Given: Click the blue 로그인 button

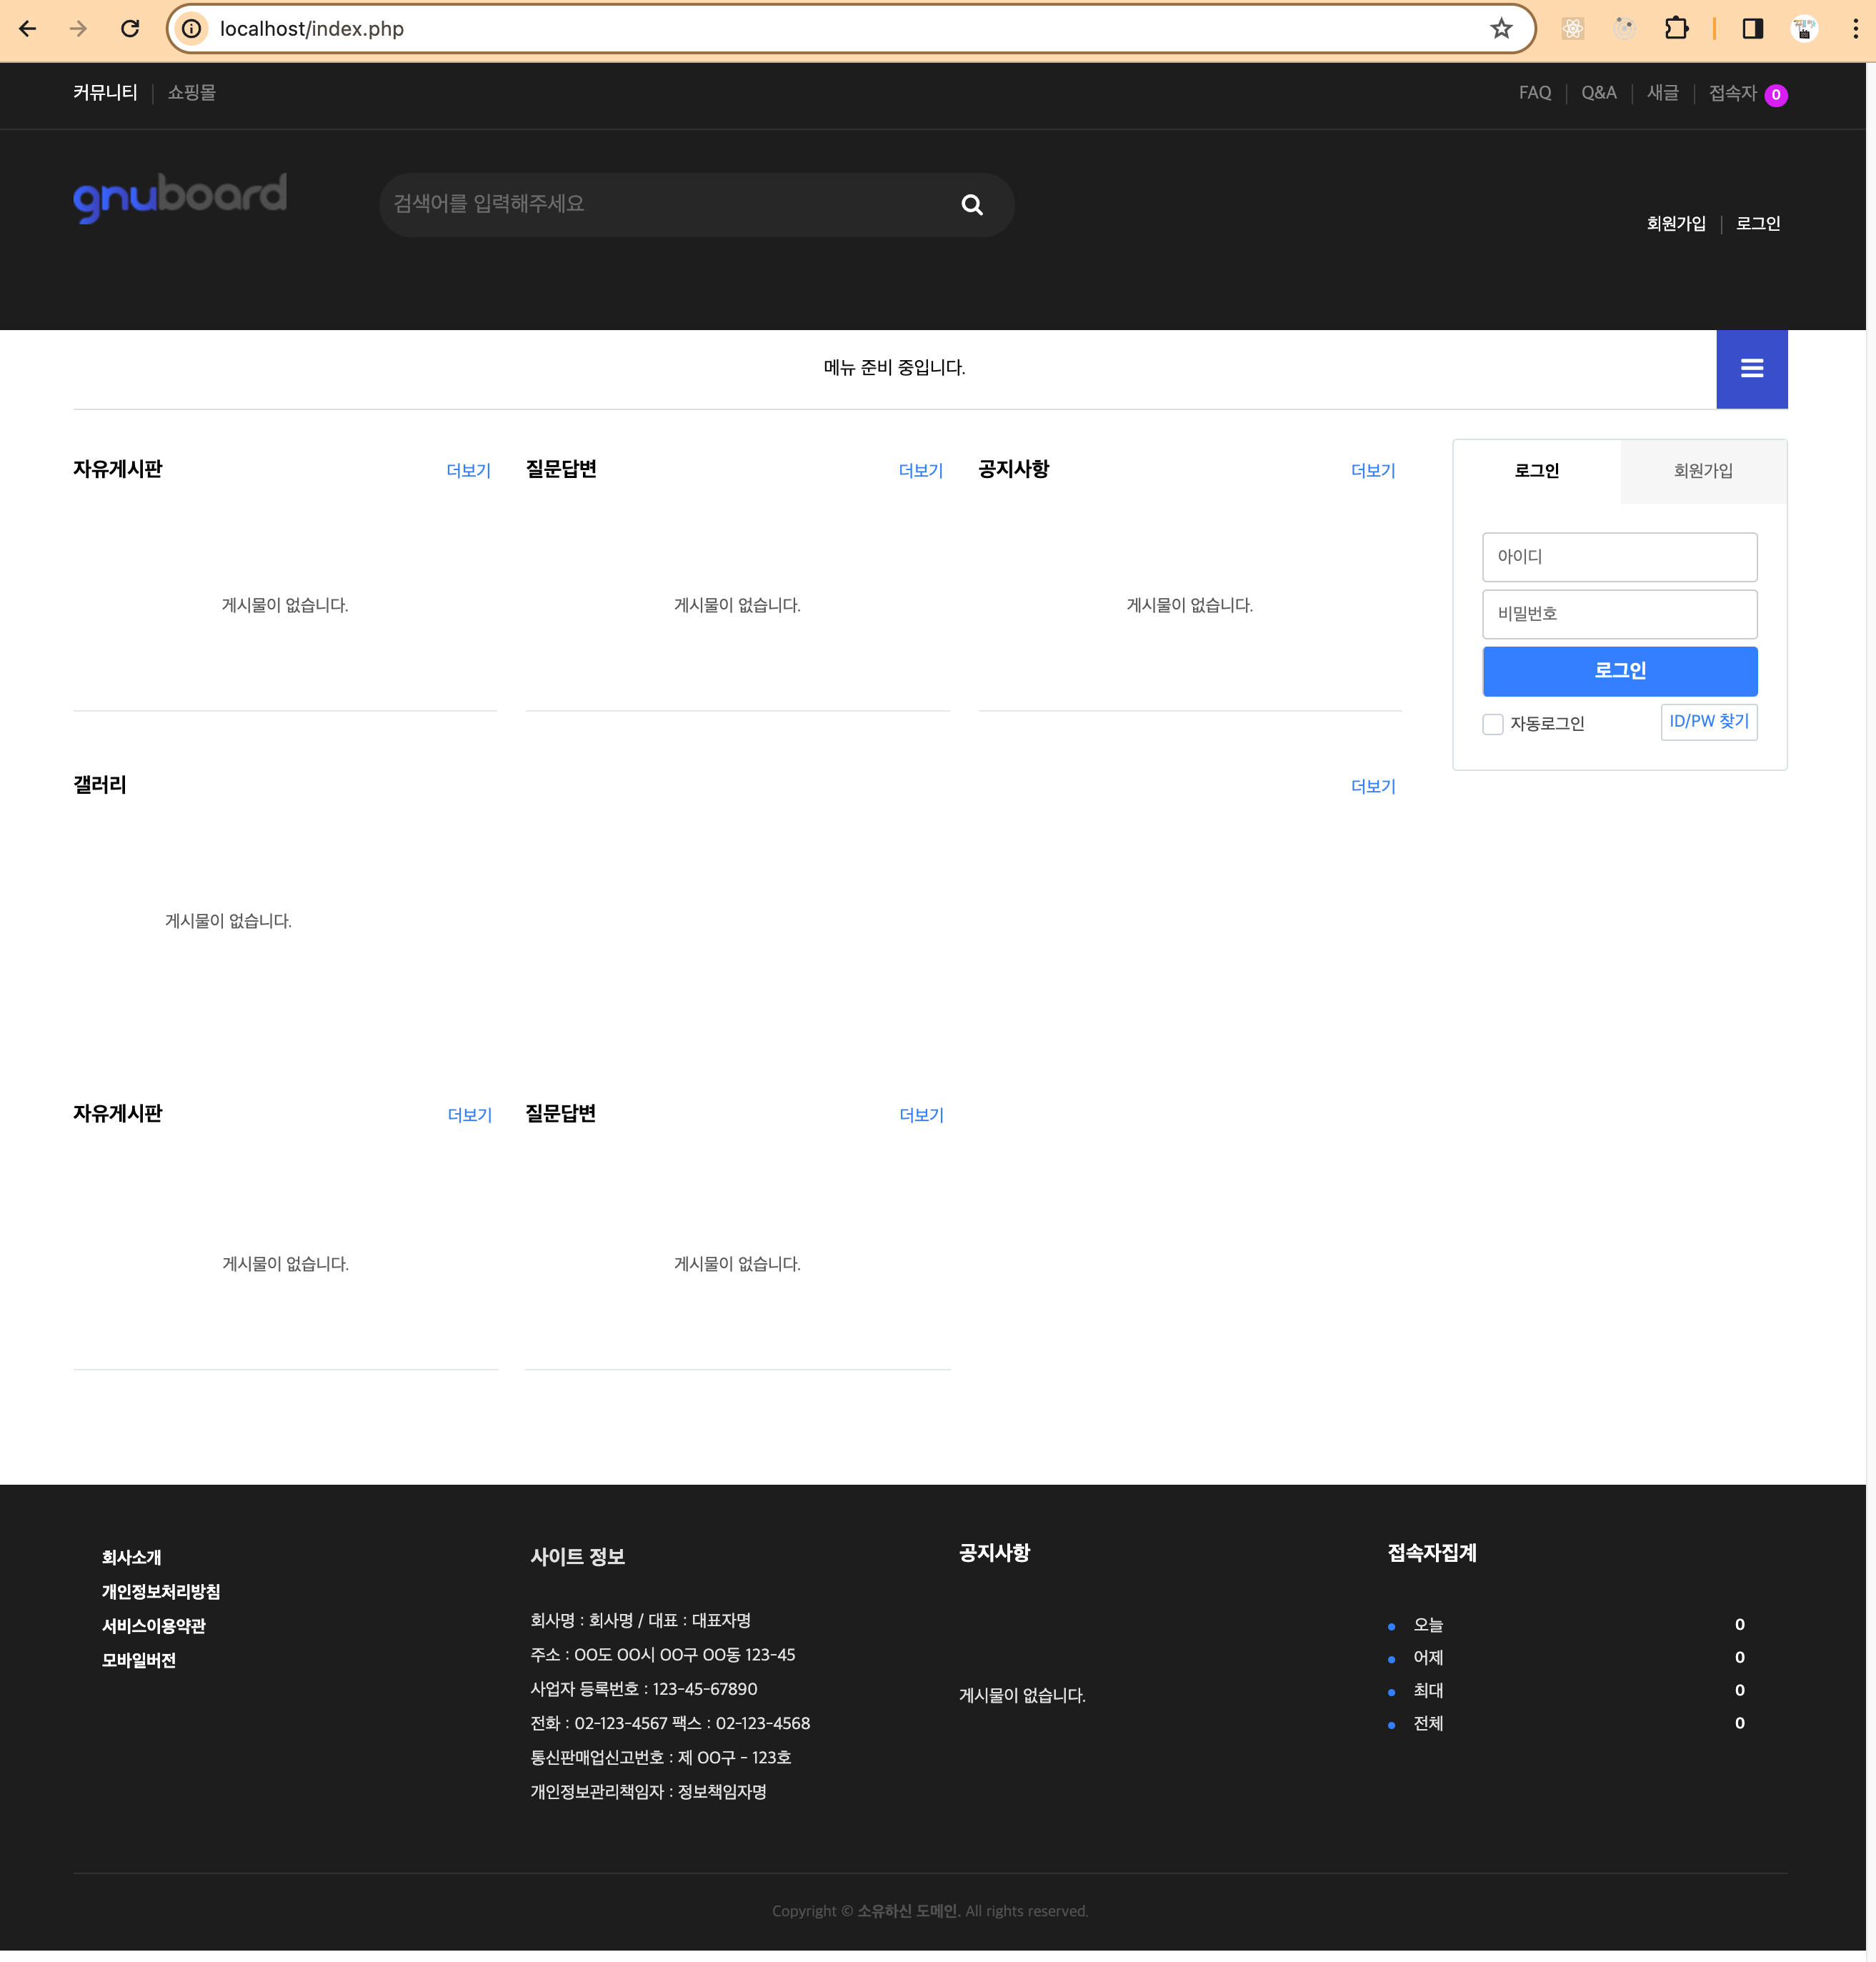Looking at the screenshot, I should coord(1619,671).
